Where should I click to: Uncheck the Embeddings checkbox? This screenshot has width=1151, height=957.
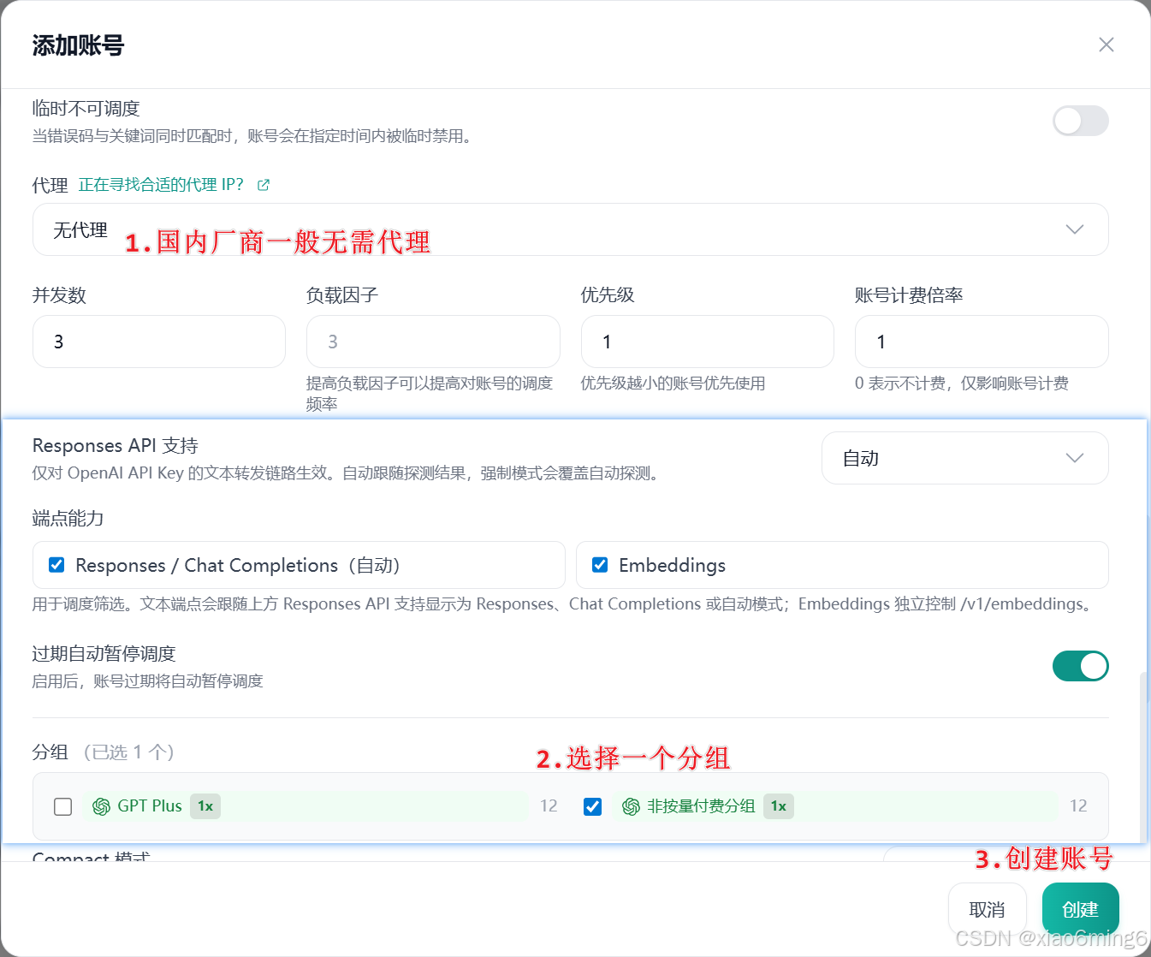tap(600, 565)
